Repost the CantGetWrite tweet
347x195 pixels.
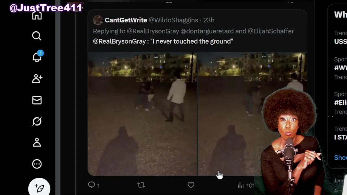141,185
